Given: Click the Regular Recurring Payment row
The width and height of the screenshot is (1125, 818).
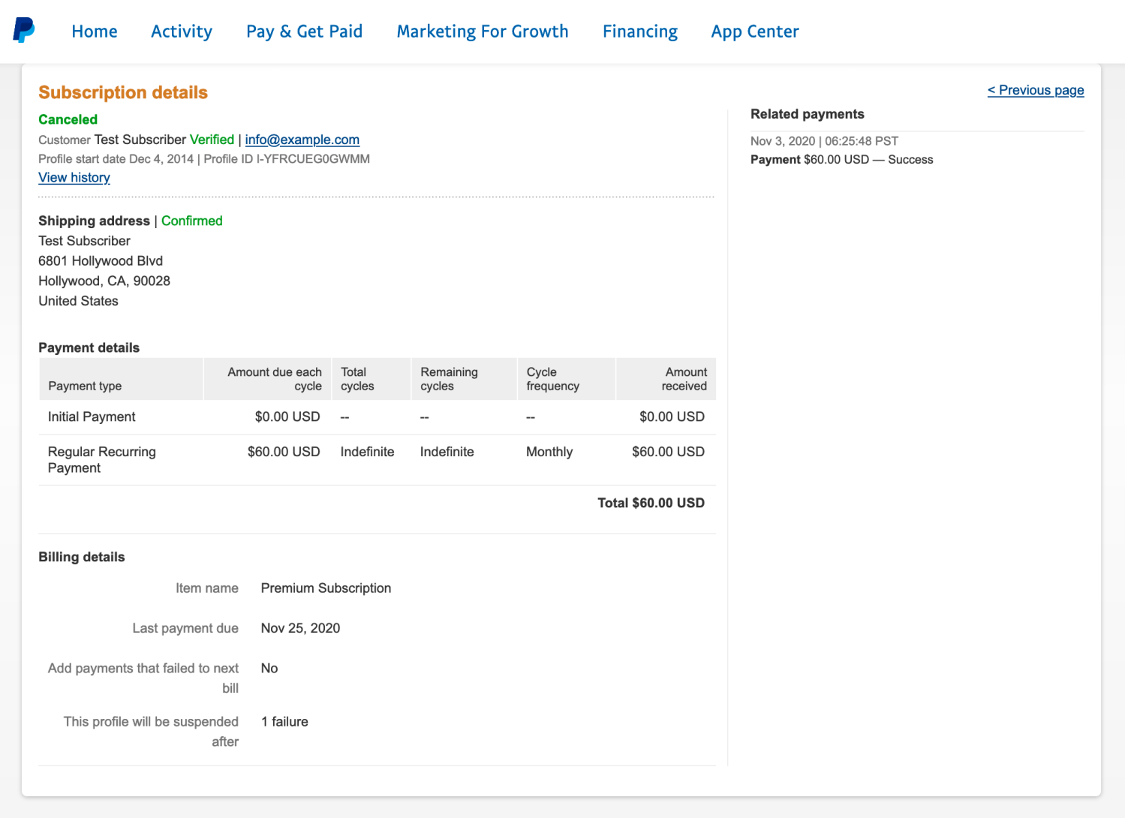Looking at the screenshot, I should [x=101, y=459].
